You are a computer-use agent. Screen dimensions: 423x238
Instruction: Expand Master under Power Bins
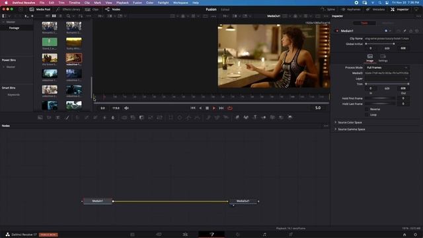(3, 67)
